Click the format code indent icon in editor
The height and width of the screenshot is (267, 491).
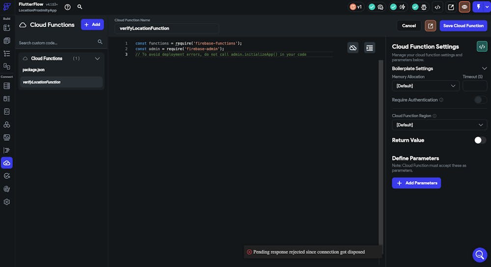(x=370, y=48)
